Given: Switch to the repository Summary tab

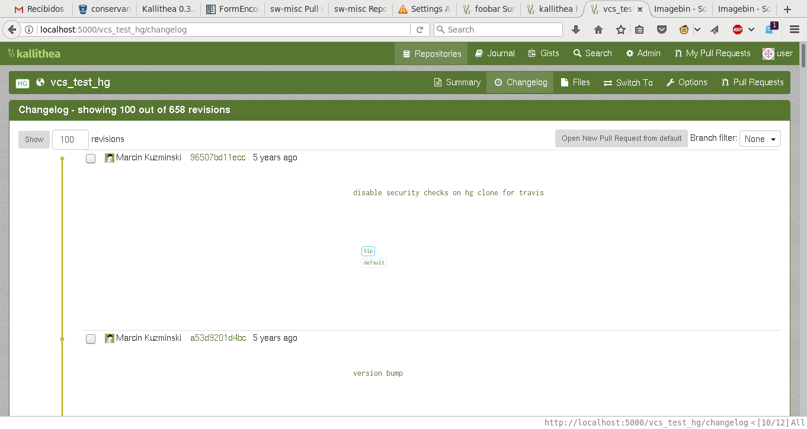Looking at the screenshot, I should (x=457, y=82).
